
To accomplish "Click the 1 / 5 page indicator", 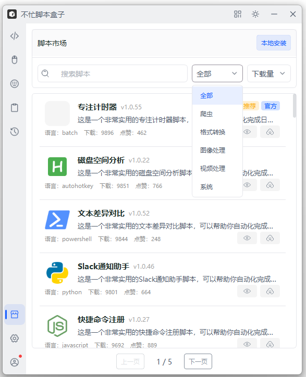I will point(164,361).
